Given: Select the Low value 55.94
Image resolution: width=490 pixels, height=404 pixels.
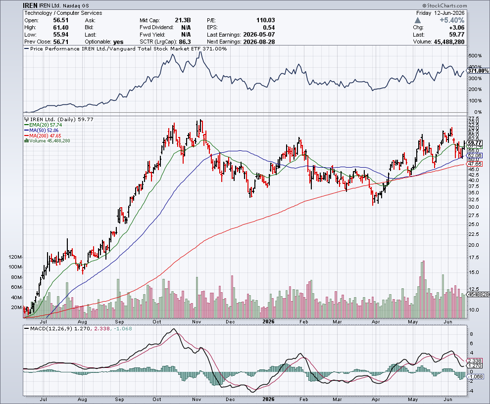Looking at the screenshot, I should [x=60, y=35].
